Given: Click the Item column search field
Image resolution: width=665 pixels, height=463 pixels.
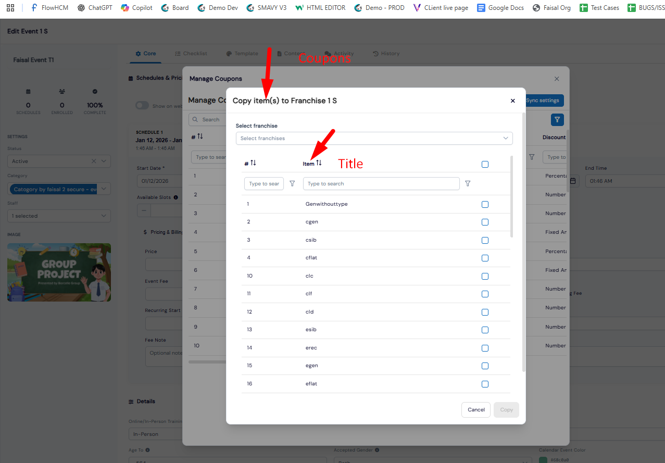Looking at the screenshot, I should point(381,183).
